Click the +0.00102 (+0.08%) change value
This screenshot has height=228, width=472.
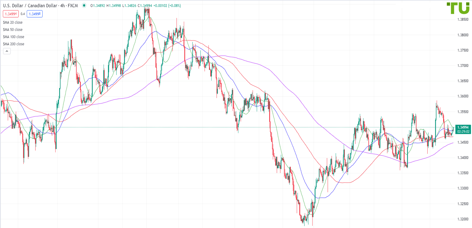[167, 6]
